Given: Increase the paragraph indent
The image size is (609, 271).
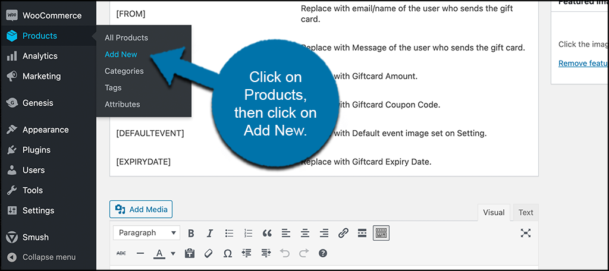Looking at the screenshot, I should (x=266, y=253).
